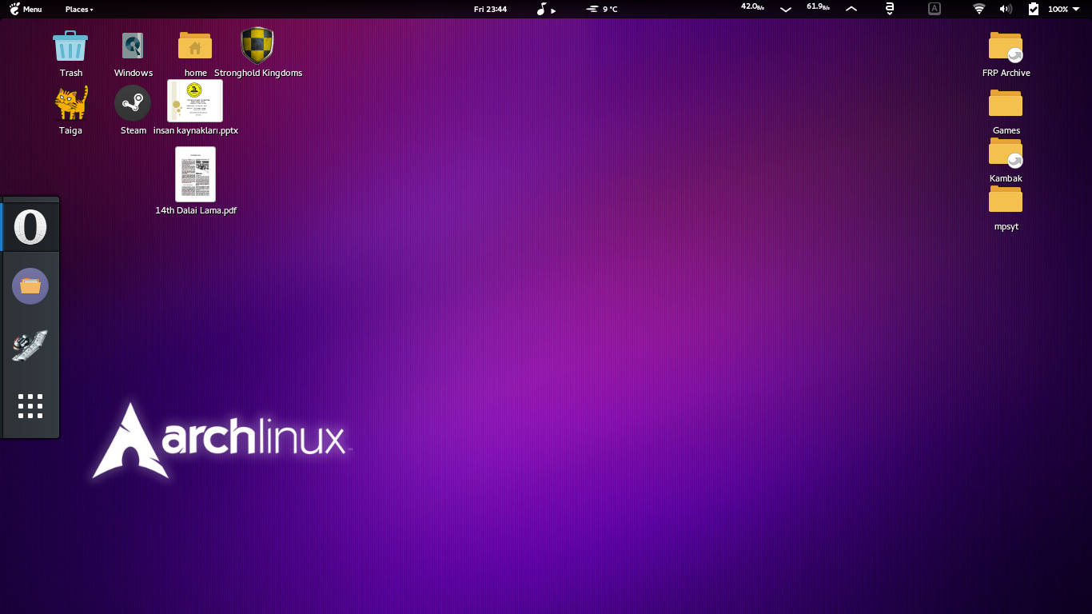Launch the Steam desktop icon
This screenshot has width=1092, height=614.
pyautogui.click(x=133, y=103)
